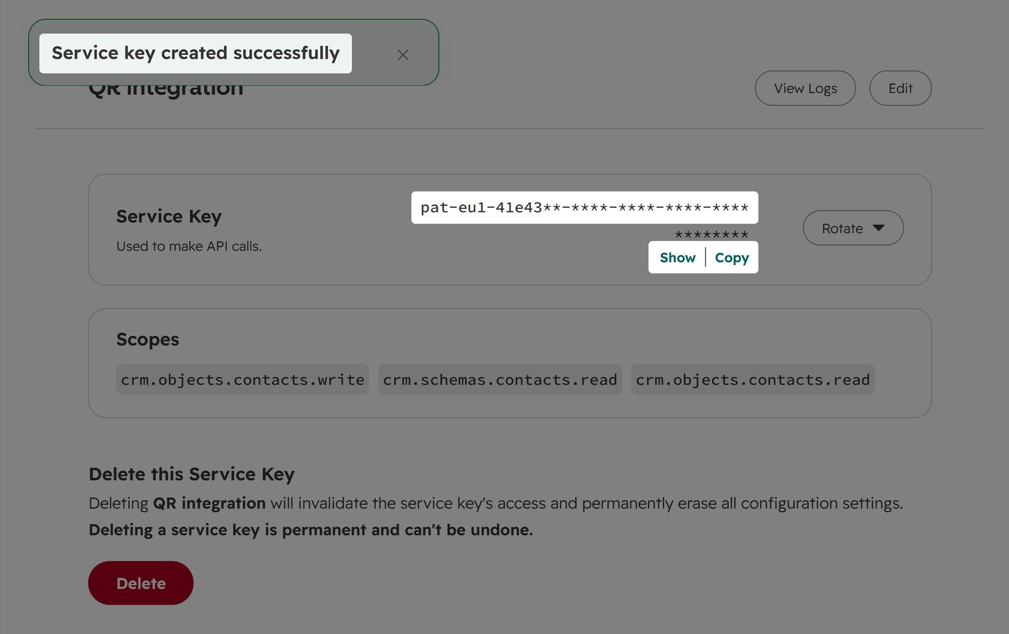1009x634 pixels.
Task: Click the crm.objects.contacts.write scope tag
Action: (x=243, y=379)
